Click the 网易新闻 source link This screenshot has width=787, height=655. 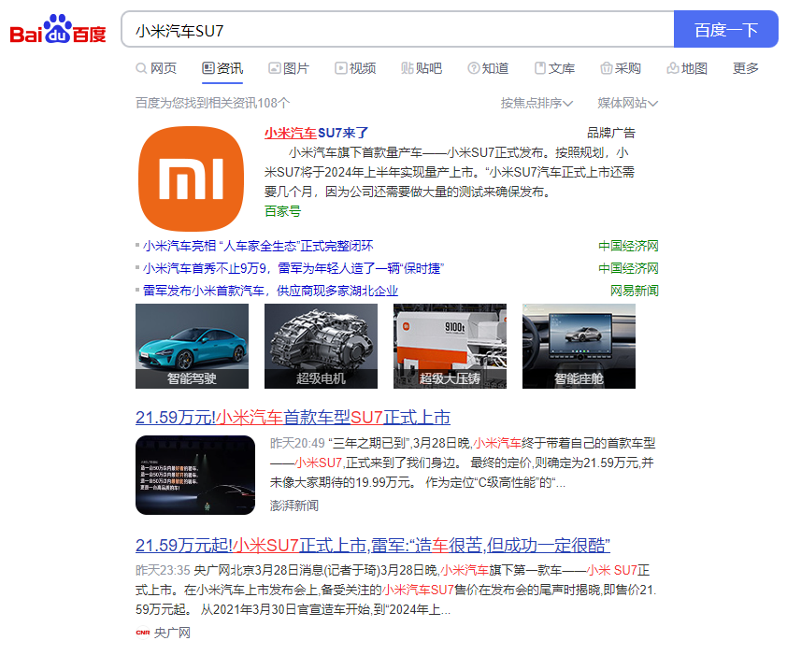pyautogui.click(x=635, y=291)
